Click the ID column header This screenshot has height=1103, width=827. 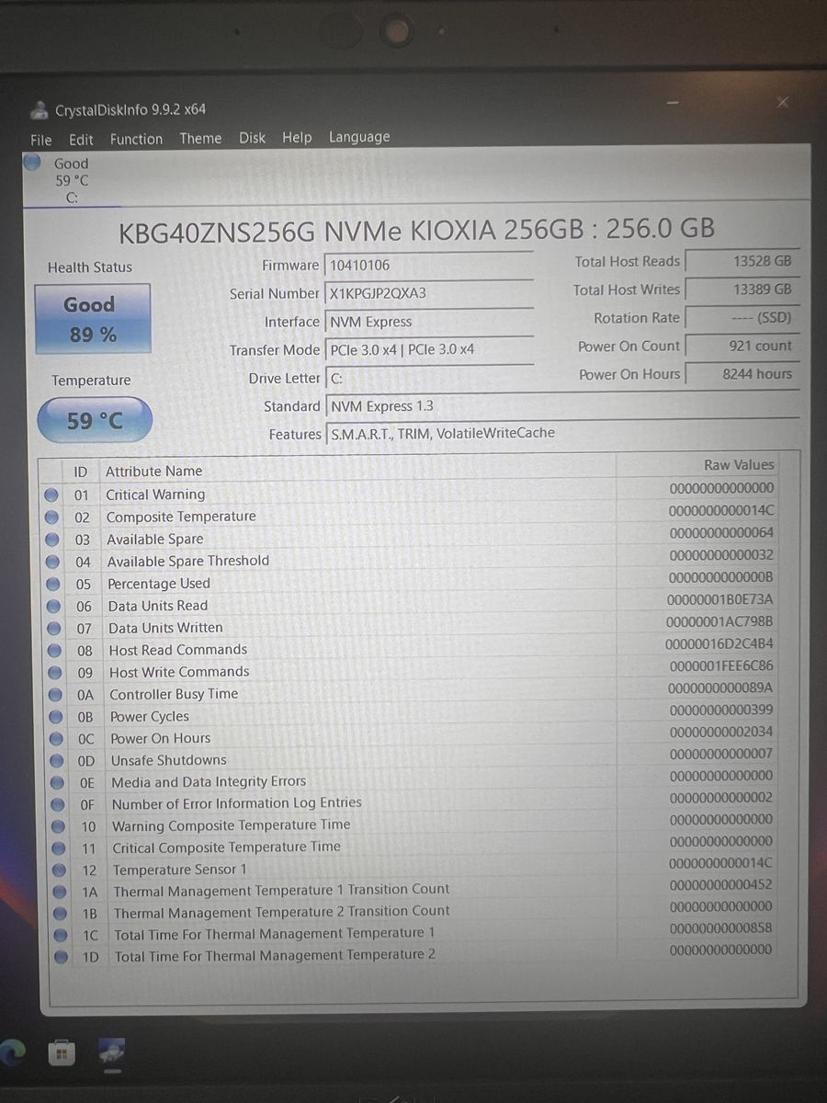[81, 472]
